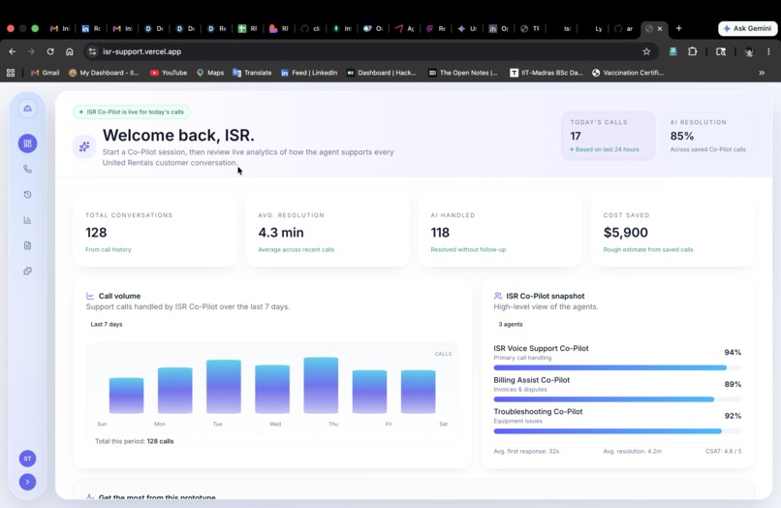Open the IIT-Madras BSc bookmark
The height and width of the screenshot is (508, 781).
pyautogui.click(x=546, y=73)
